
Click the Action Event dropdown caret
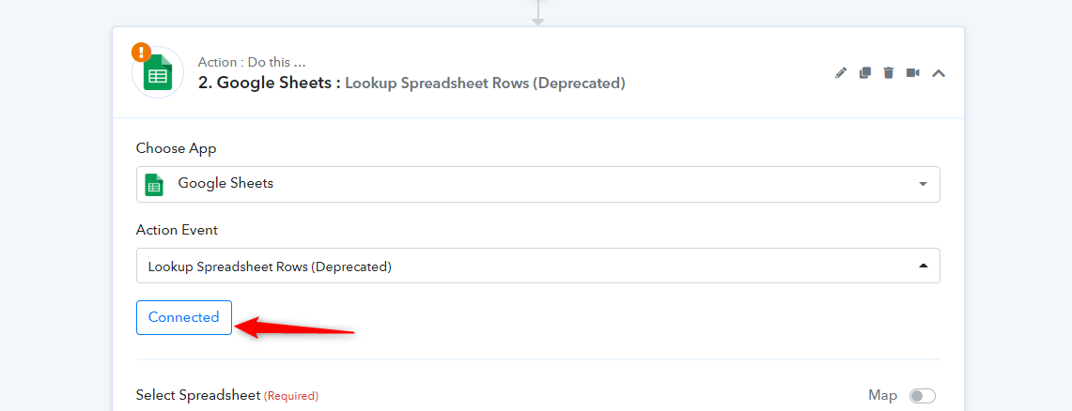click(923, 266)
